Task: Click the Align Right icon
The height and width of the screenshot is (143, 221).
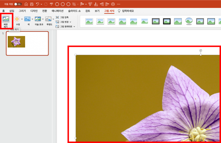Action: tap(102, 4)
